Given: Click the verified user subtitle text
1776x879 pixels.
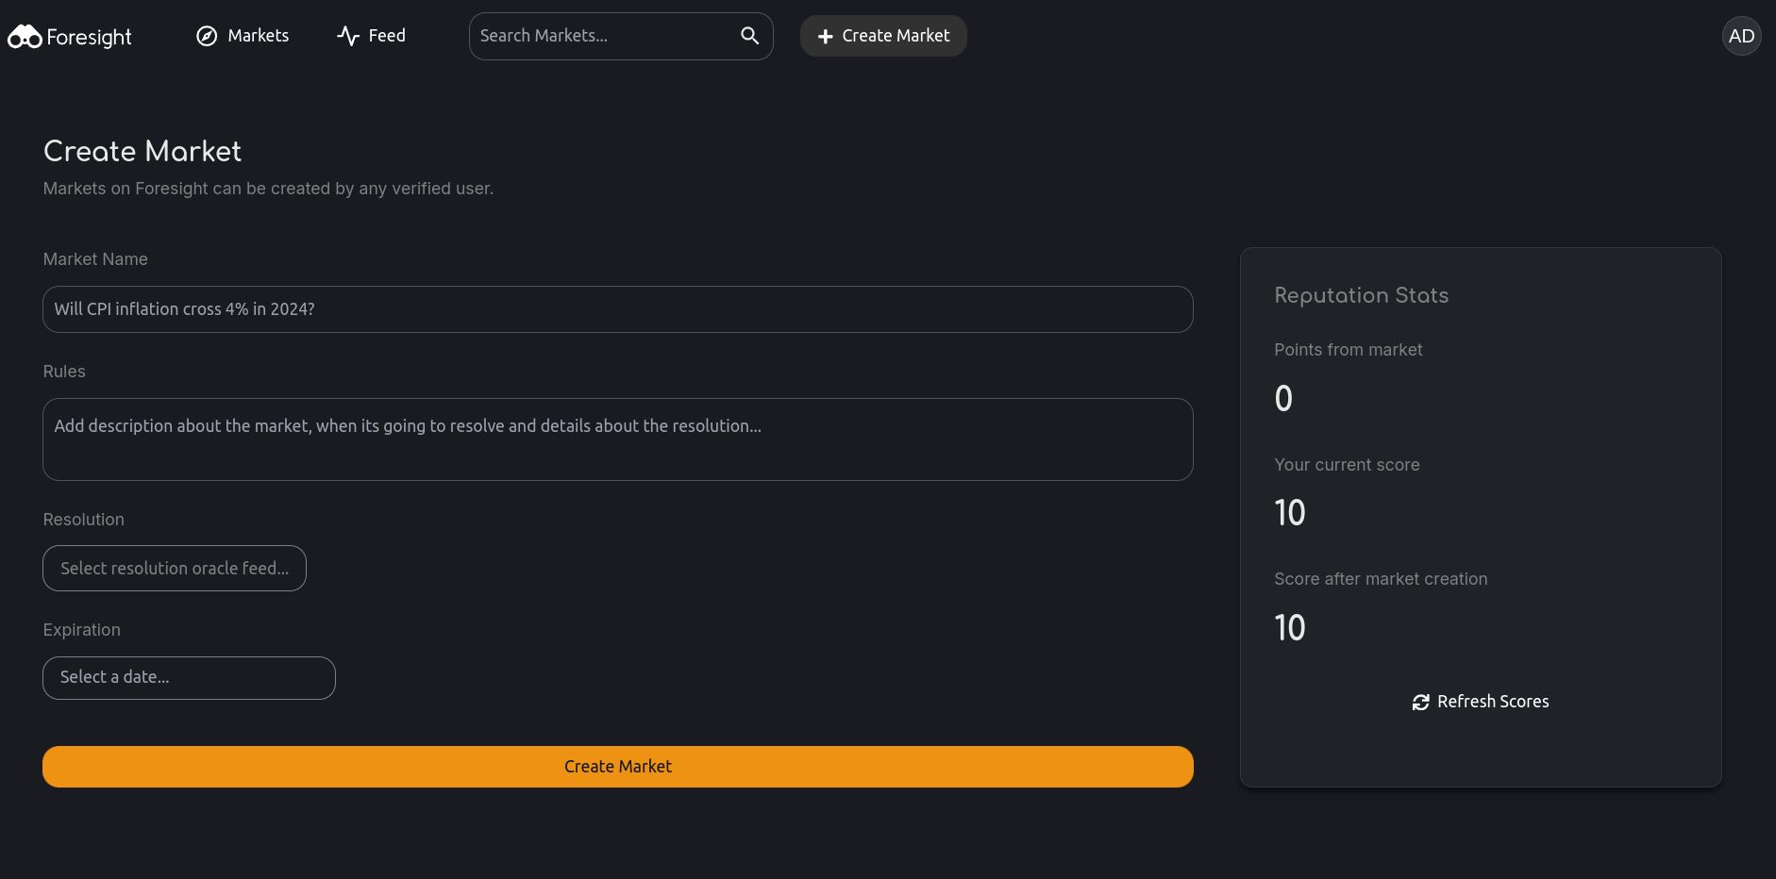Looking at the screenshot, I should click(x=268, y=189).
